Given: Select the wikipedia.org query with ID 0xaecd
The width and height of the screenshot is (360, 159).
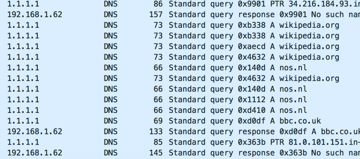Looking at the screenshot, I should click(180, 47).
